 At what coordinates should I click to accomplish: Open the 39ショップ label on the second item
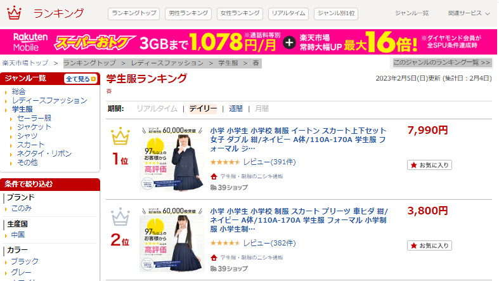(x=229, y=268)
